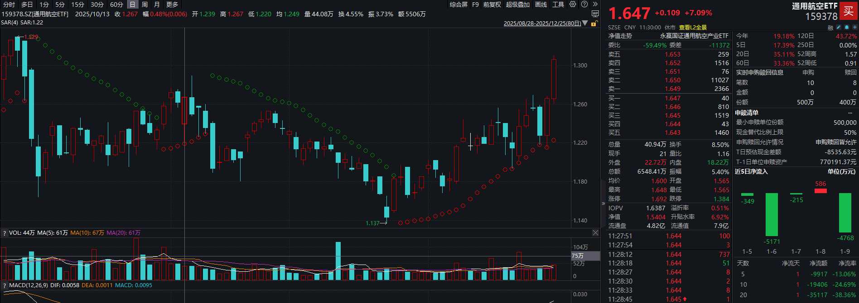Viewport: 859px width, 303px height.
Task: Click the 1-6 net outflow bar -5171
Action: 772,214
